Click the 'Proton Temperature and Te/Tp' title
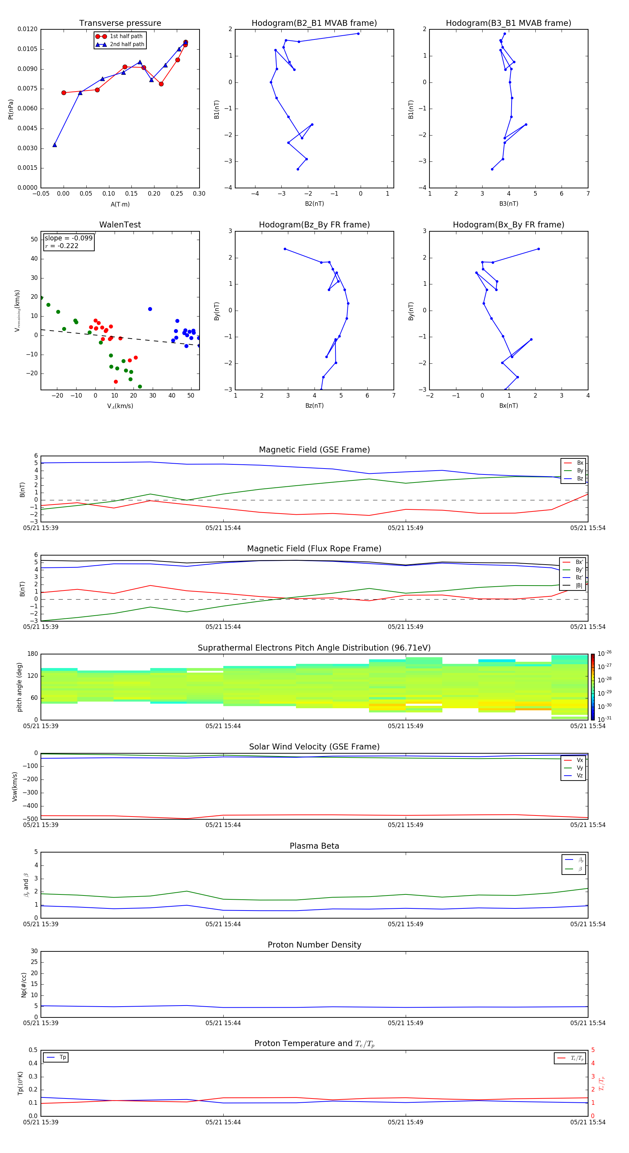The width and height of the screenshot is (629, 1153). pos(314,1044)
